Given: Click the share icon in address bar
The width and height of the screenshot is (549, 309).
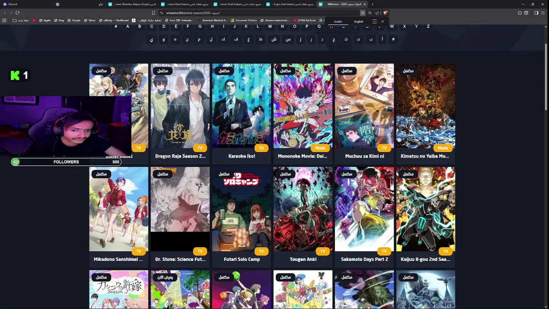Looking at the screenshot, I should coord(377,13).
